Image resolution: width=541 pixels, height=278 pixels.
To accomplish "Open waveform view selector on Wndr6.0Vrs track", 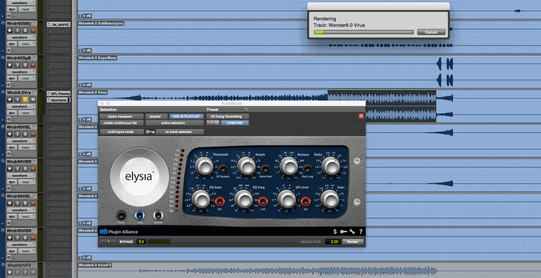I will pos(22,106).
